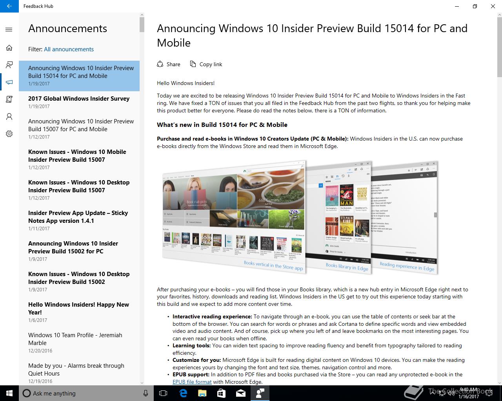Open the Feedback section icon
Viewport: 502px width, 401px height.
pos(9,65)
